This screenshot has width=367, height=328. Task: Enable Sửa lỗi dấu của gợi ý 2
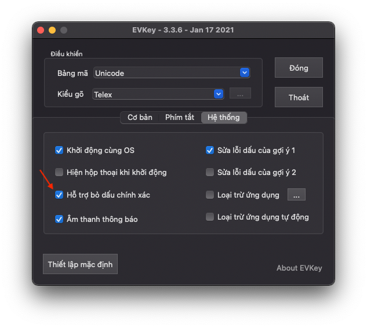[210, 172]
